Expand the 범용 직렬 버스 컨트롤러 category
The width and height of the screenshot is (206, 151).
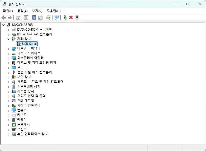pos(9,72)
